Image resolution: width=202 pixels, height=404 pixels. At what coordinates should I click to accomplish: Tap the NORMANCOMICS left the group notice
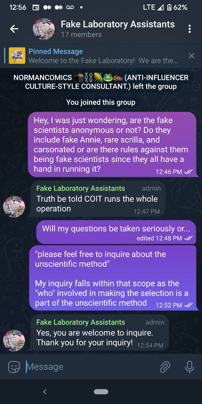101,82
